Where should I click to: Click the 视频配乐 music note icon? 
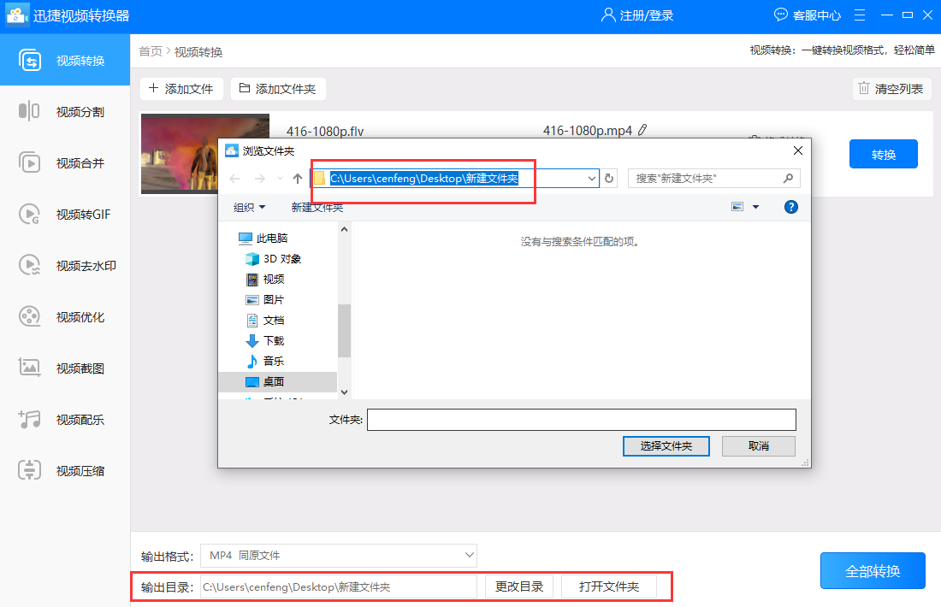tap(29, 419)
